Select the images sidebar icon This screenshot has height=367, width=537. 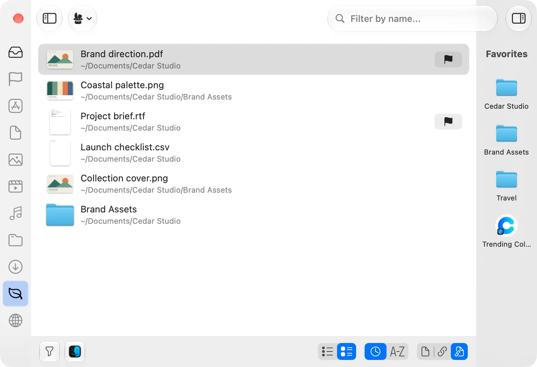click(16, 160)
